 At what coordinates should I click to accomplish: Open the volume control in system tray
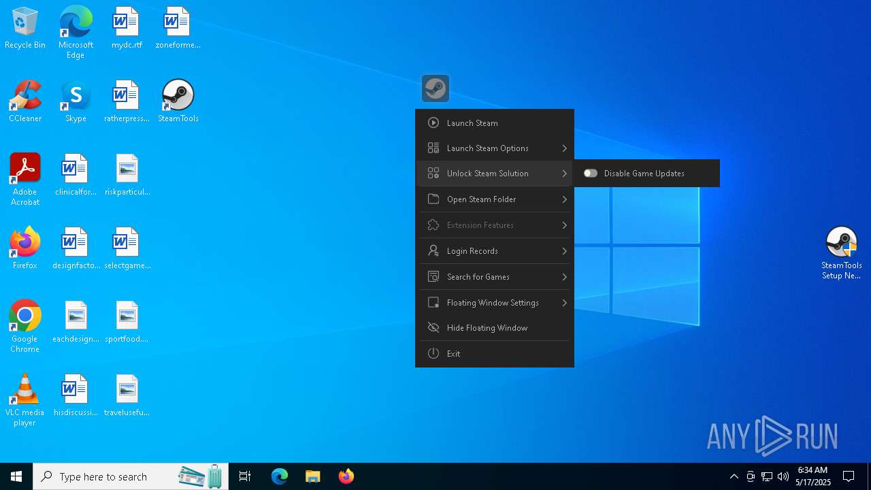coord(783,476)
